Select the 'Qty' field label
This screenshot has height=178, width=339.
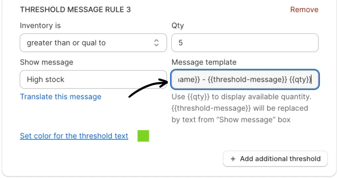point(177,25)
